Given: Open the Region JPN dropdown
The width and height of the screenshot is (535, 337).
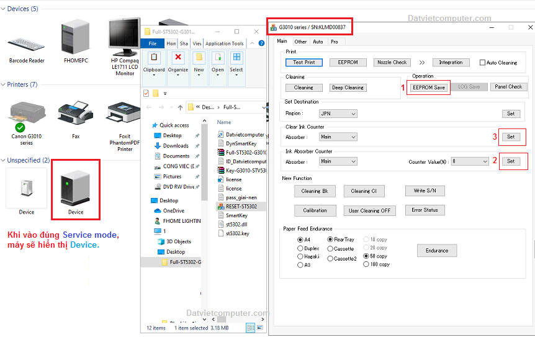Looking at the screenshot, I should click(338, 114).
